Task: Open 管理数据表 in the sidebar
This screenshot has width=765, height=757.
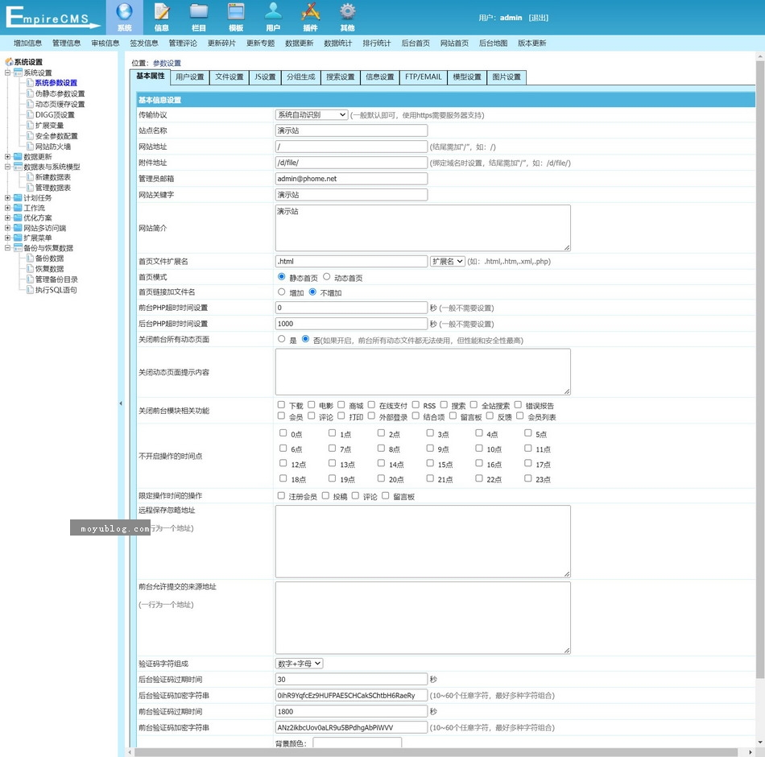Action: [x=53, y=188]
